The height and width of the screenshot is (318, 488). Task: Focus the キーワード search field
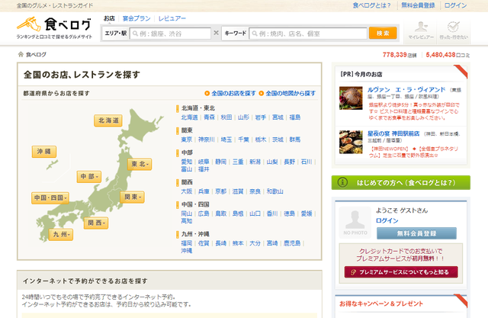[308, 34]
